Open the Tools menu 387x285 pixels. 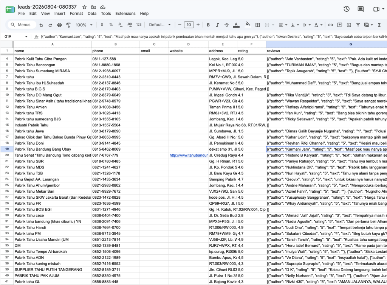pyautogui.click(x=106, y=14)
